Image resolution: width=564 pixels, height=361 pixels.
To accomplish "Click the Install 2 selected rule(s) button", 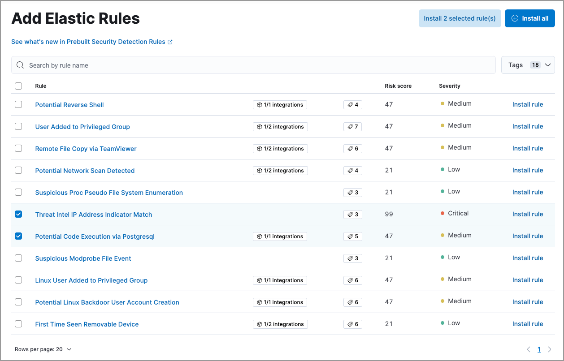I will tap(460, 18).
